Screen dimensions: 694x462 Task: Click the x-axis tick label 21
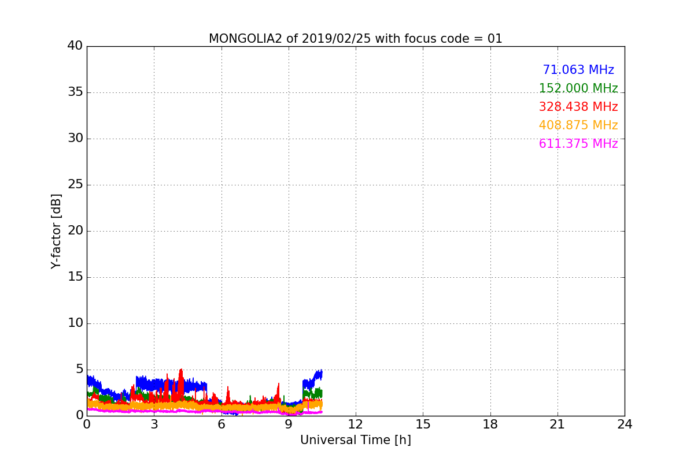[558, 424]
